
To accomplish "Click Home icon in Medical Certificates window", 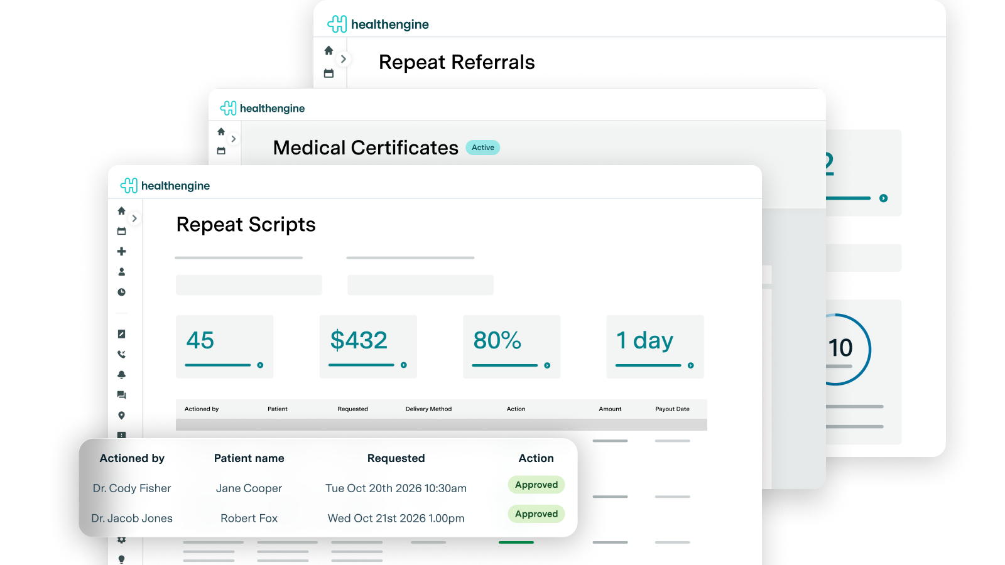I will click(x=221, y=132).
